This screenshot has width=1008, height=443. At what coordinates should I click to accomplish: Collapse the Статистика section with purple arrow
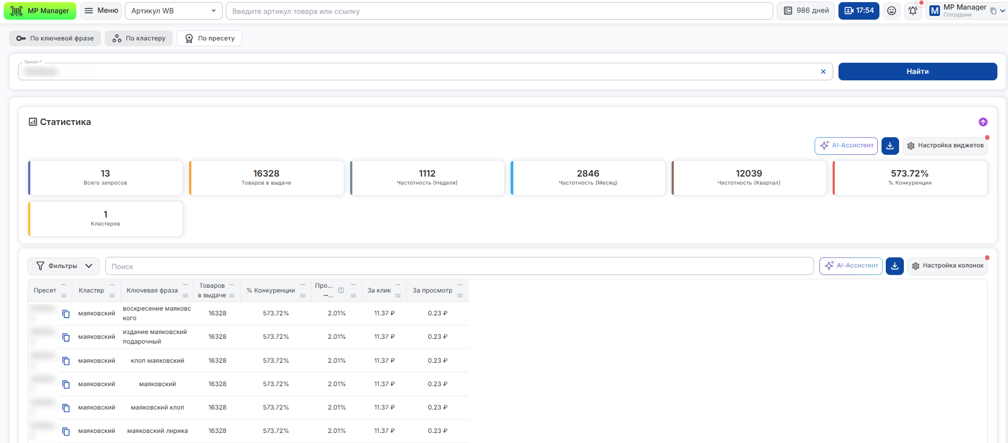pyautogui.click(x=983, y=122)
